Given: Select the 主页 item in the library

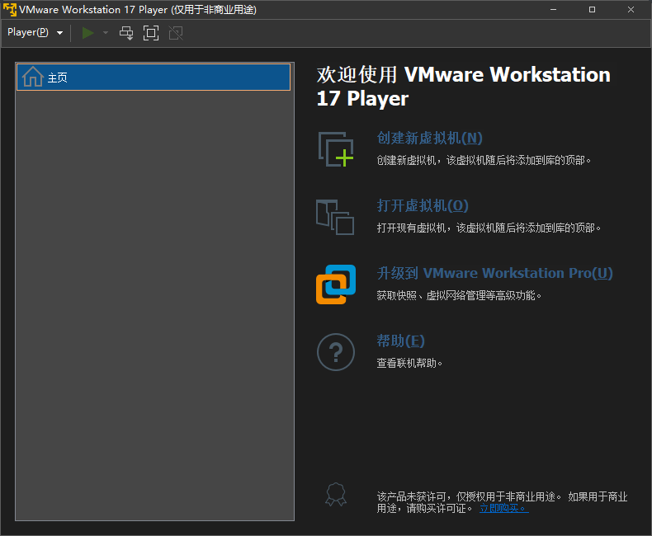Looking at the screenshot, I should tap(154, 78).
